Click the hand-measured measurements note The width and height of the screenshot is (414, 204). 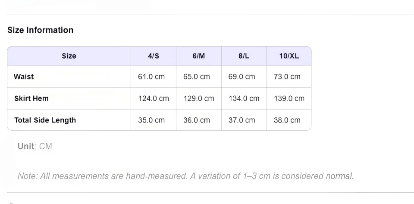coord(185,176)
